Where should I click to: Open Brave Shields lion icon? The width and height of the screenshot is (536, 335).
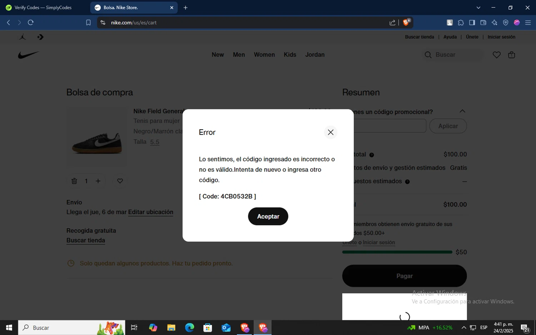(406, 22)
